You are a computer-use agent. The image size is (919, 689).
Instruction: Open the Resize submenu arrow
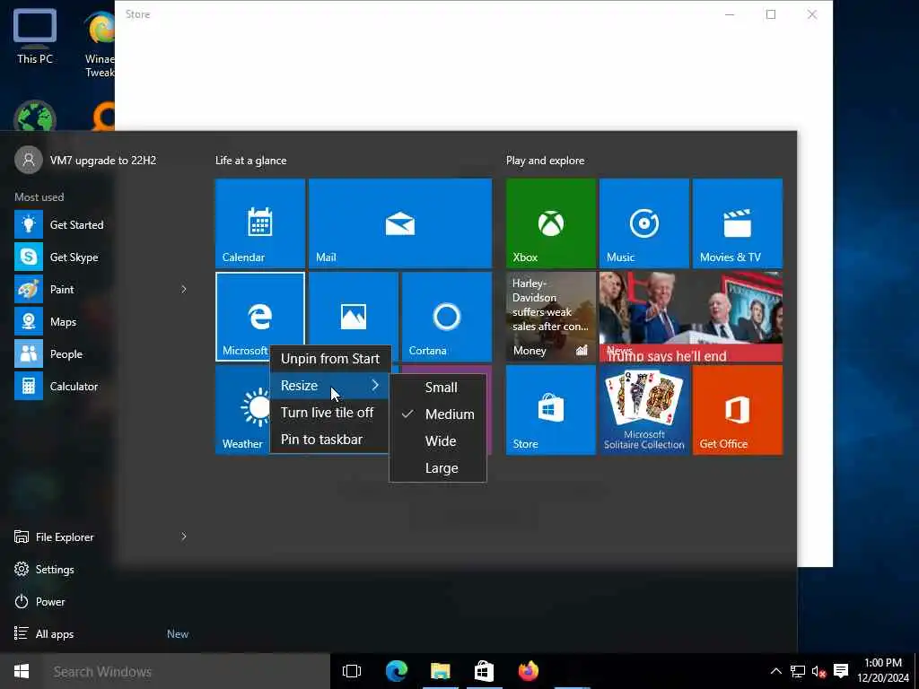[x=375, y=385]
